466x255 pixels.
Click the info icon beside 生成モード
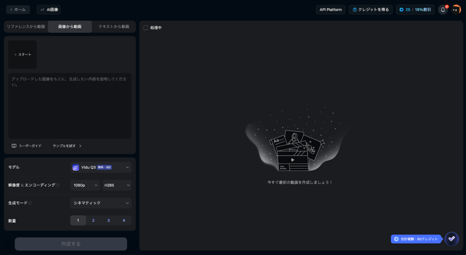click(x=30, y=203)
